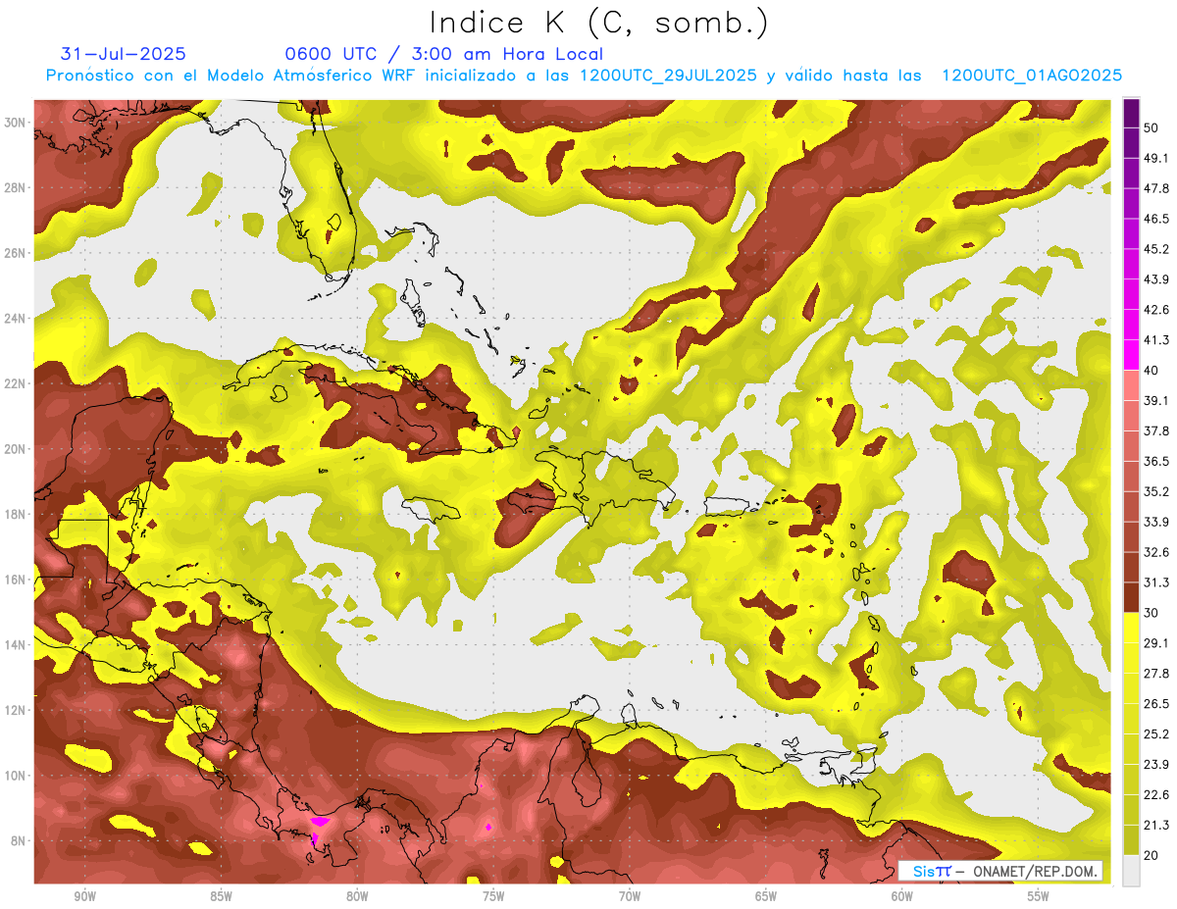Screen dimensions: 1177x909
Task: Click the 65W longitude axis label
Action: coord(766,896)
